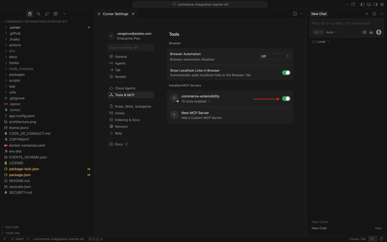Open the Auto model dropdown in chat
This screenshot has width=387, height=242.
tap(331, 32)
